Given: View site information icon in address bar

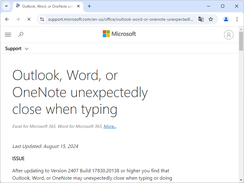Looking at the screenshot, I should click(42, 19).
